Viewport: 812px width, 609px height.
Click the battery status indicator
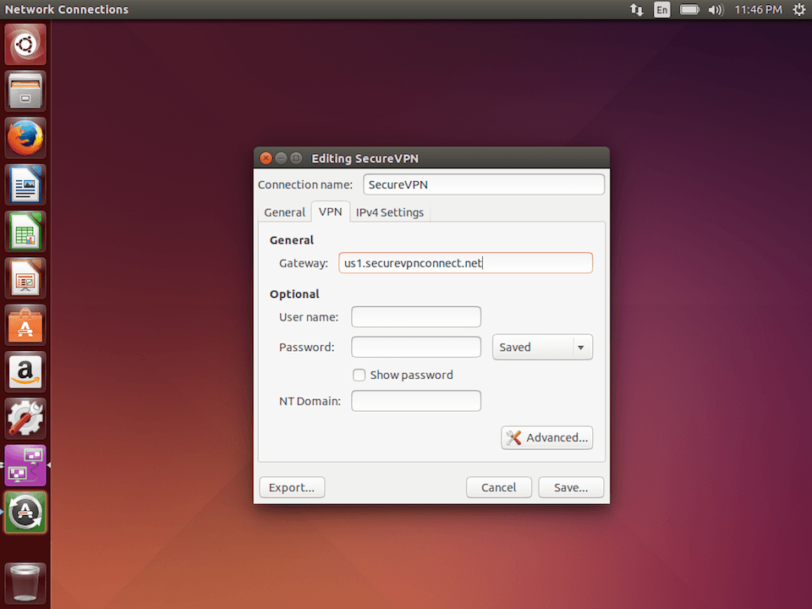(689, 9)
